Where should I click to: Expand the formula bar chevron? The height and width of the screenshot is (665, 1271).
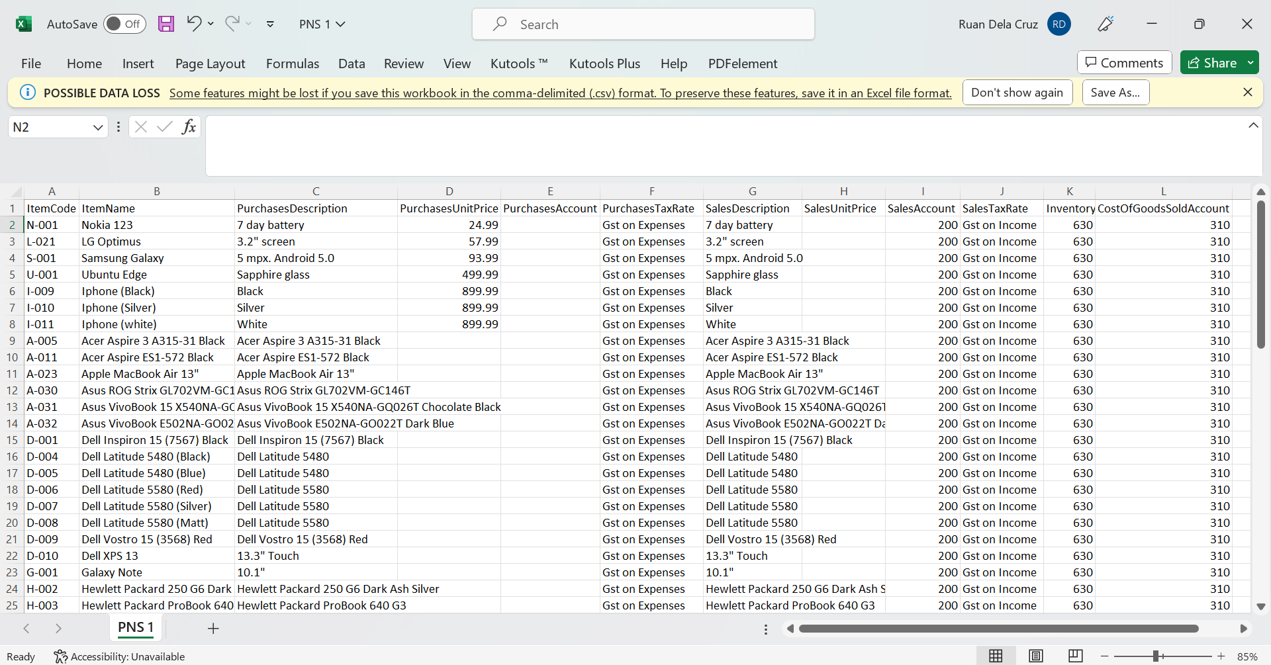coord(1253,126)
